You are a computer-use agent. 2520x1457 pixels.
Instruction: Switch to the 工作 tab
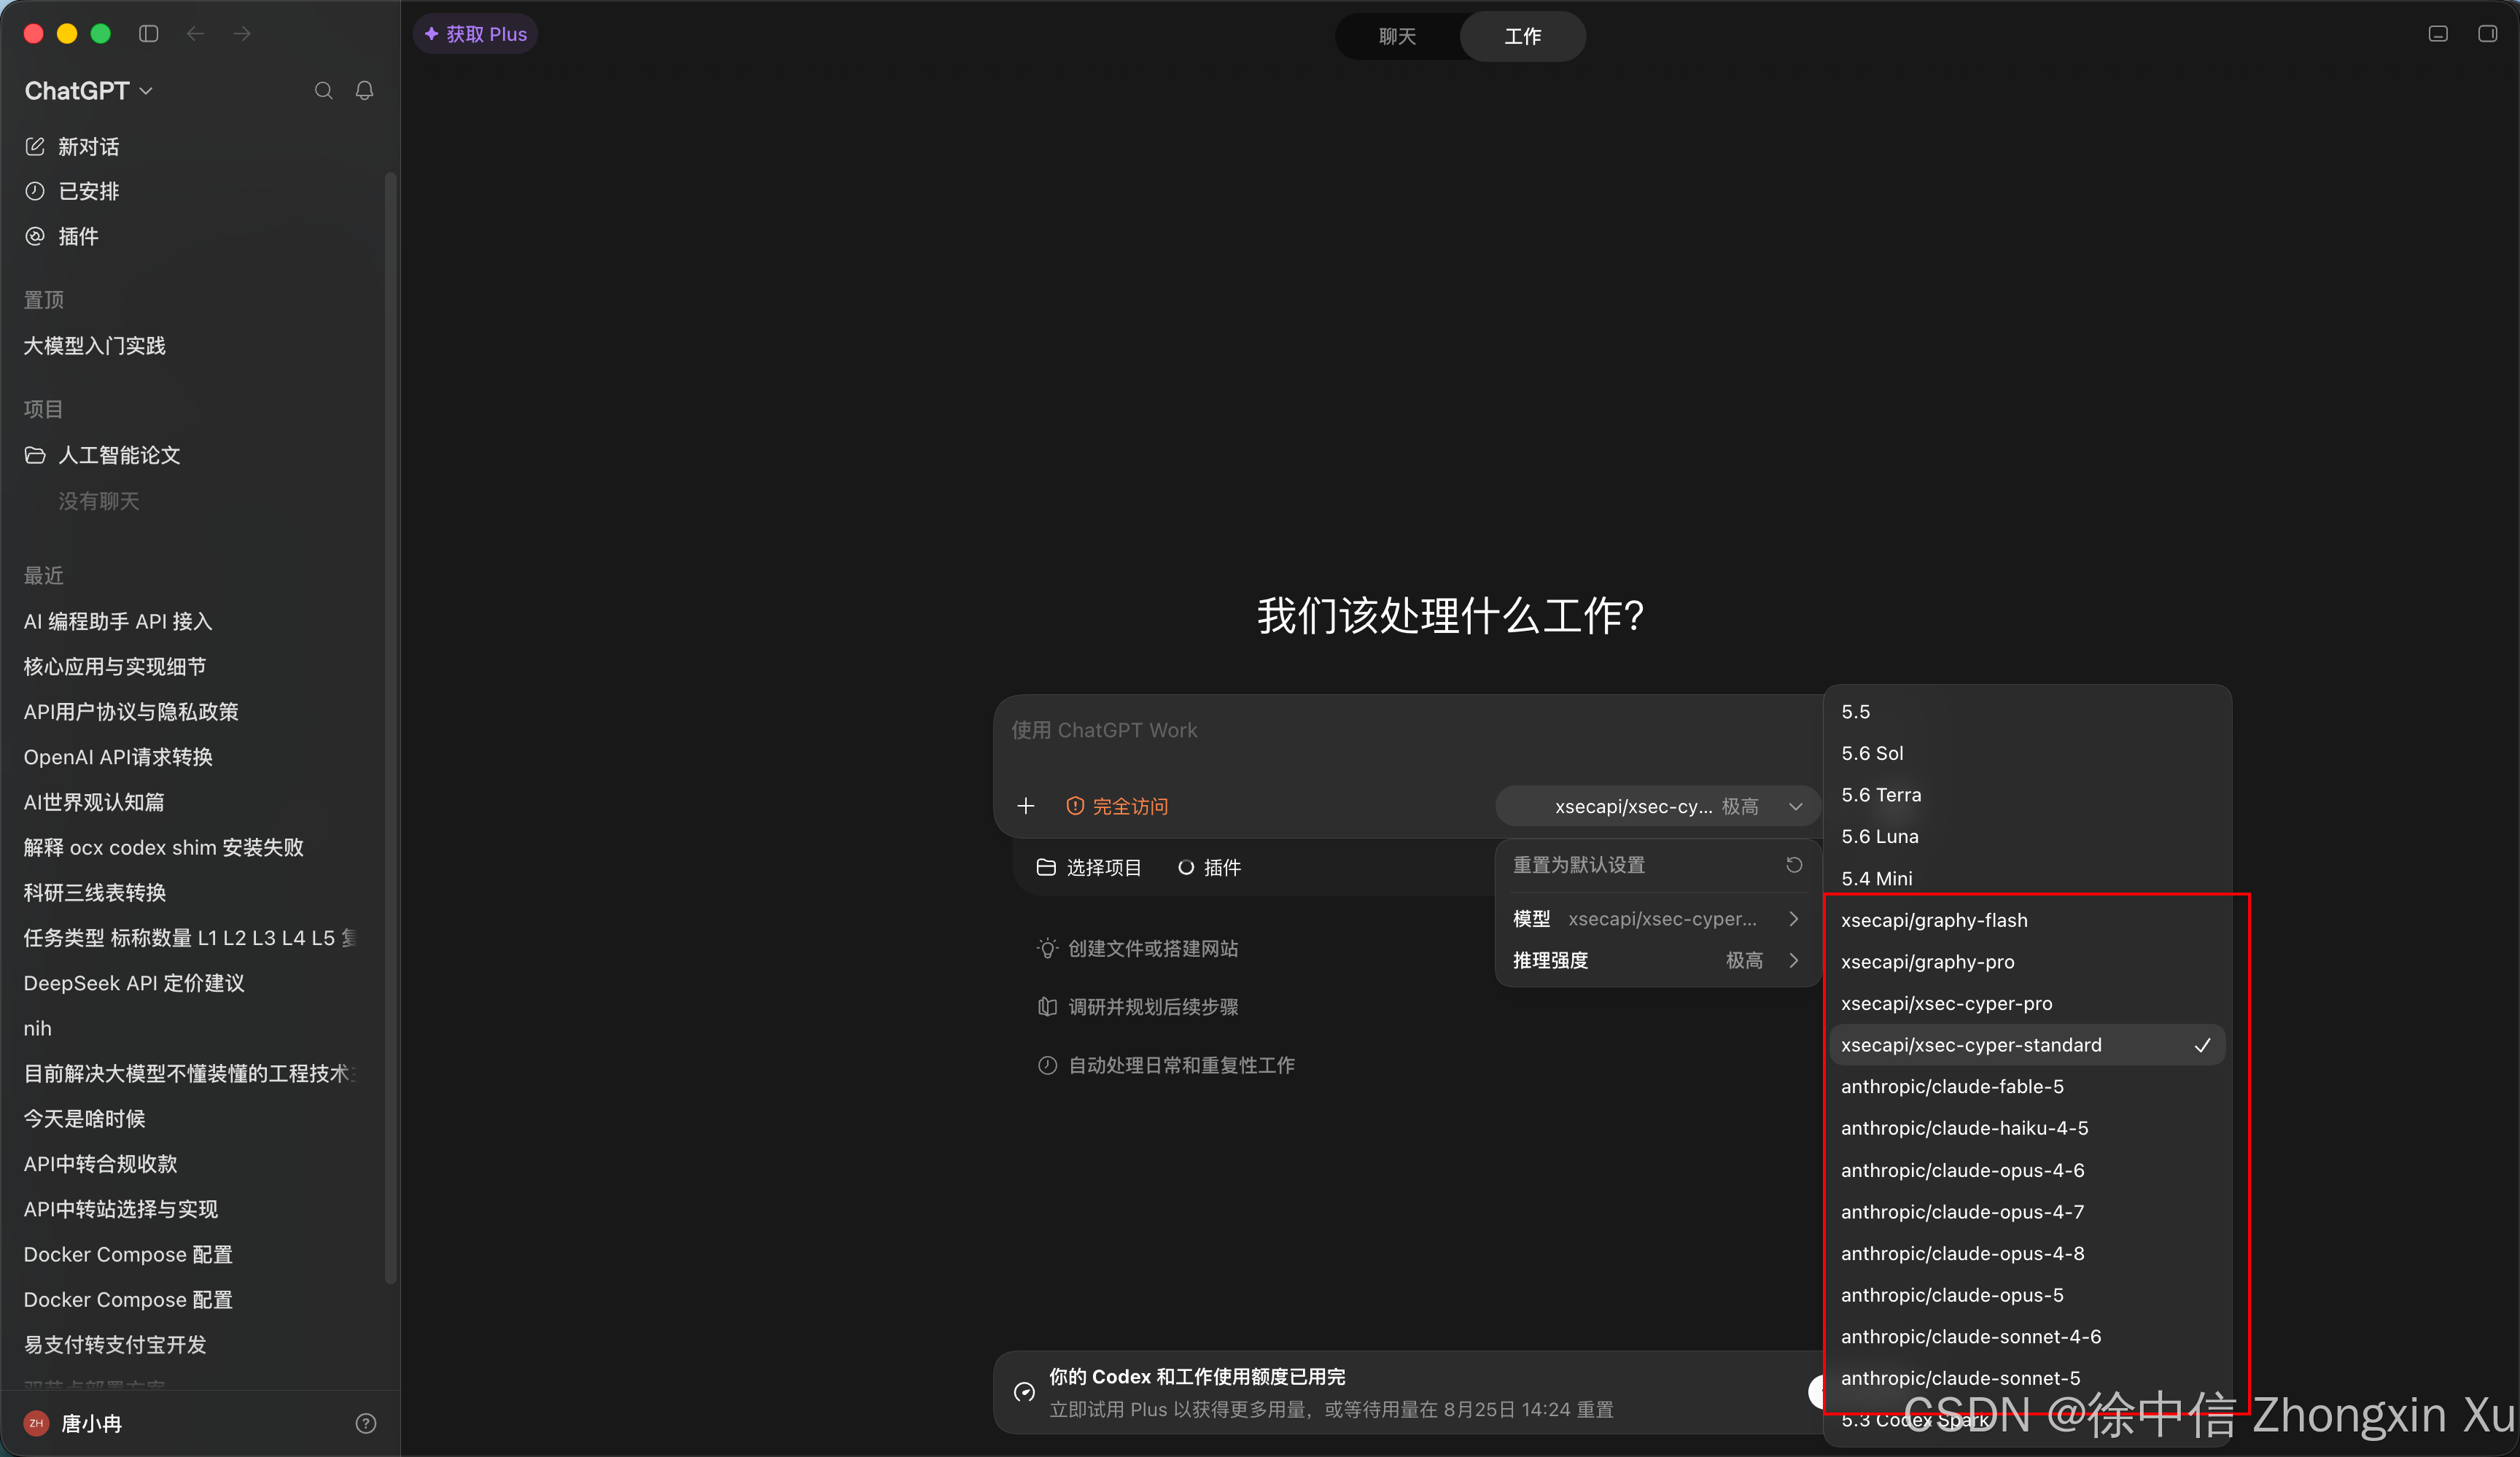pos(1522,36)
